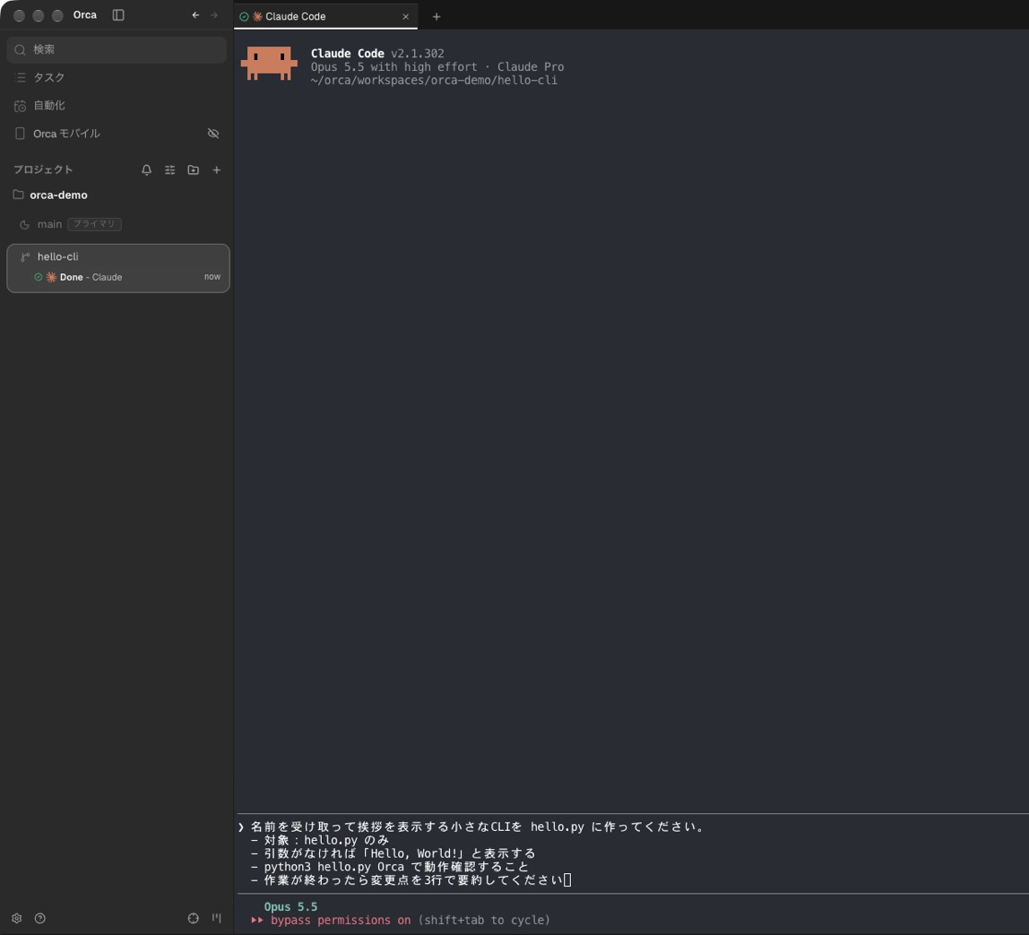Open the project filter sliders icon
The image size is (1029, 935).
pyautogui.click(x=170, y=170)
